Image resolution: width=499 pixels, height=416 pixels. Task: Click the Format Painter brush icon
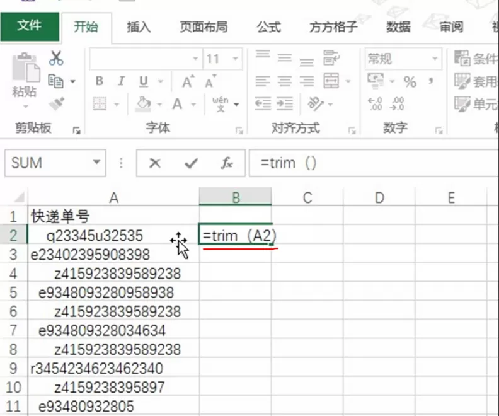pos(57,104)
